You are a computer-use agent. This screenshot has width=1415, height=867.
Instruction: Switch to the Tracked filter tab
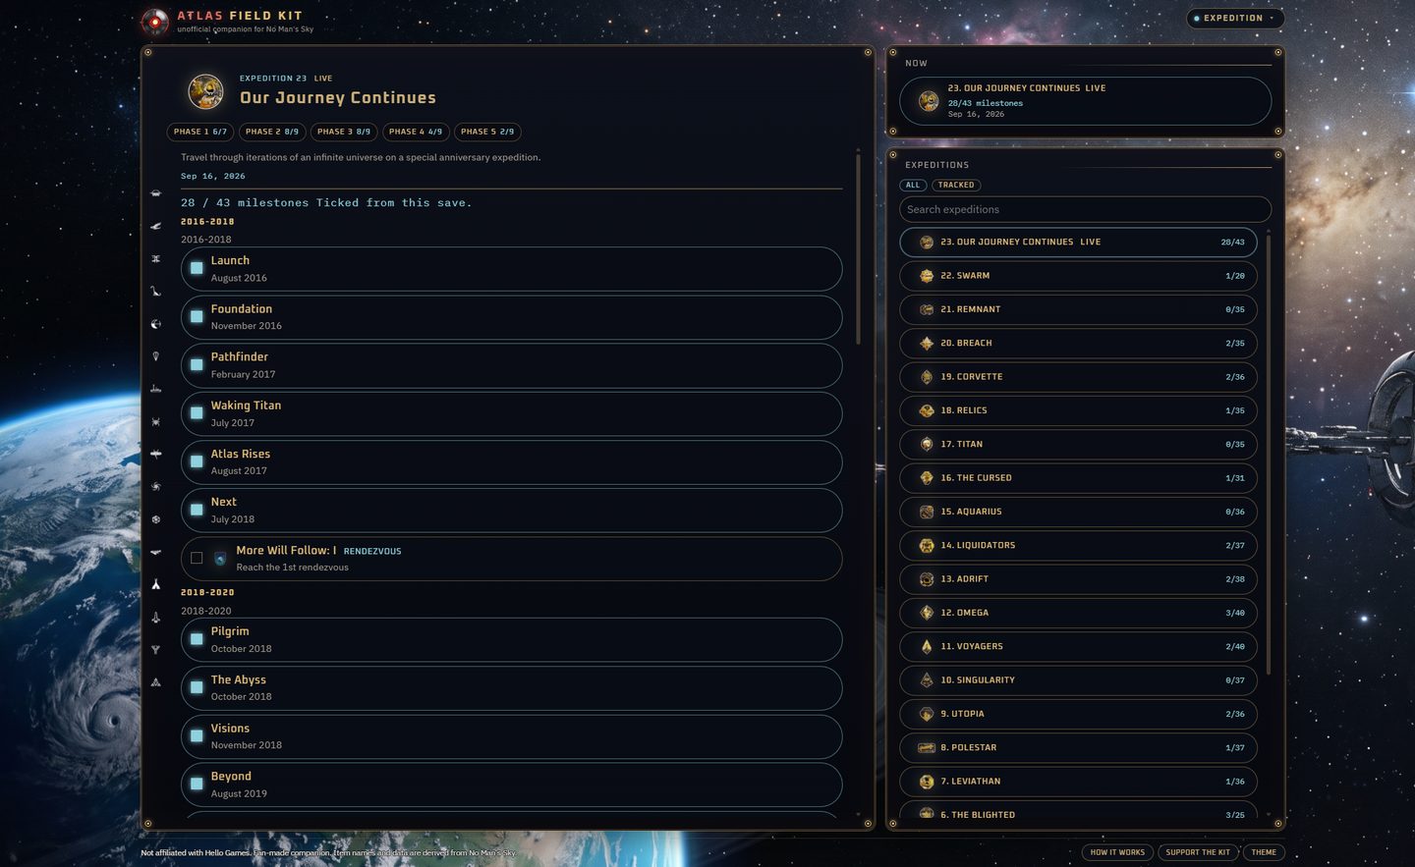click(x=956, y=185)
